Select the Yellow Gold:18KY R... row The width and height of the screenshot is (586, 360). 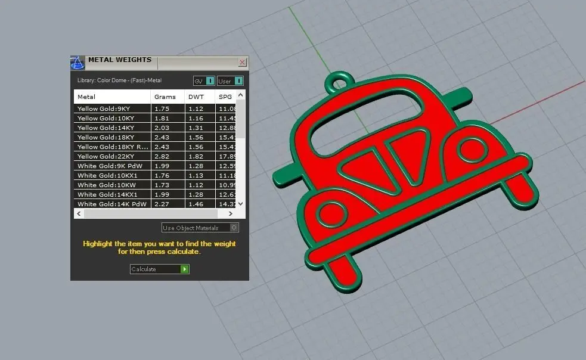pos(155,147)
